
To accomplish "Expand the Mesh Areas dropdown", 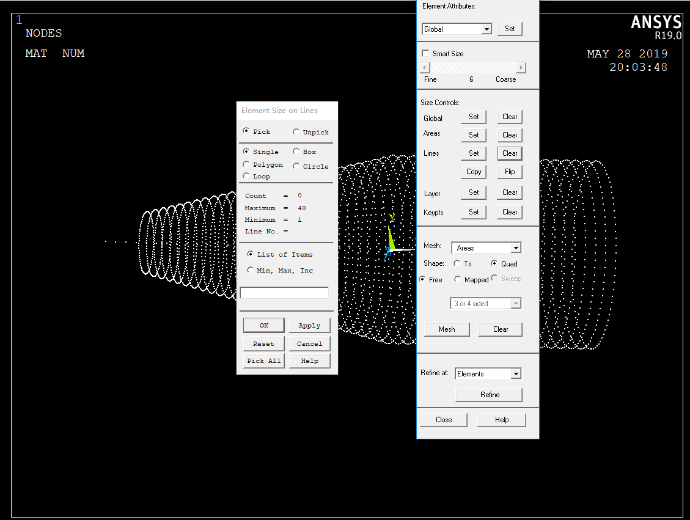I will click(516, 248).
